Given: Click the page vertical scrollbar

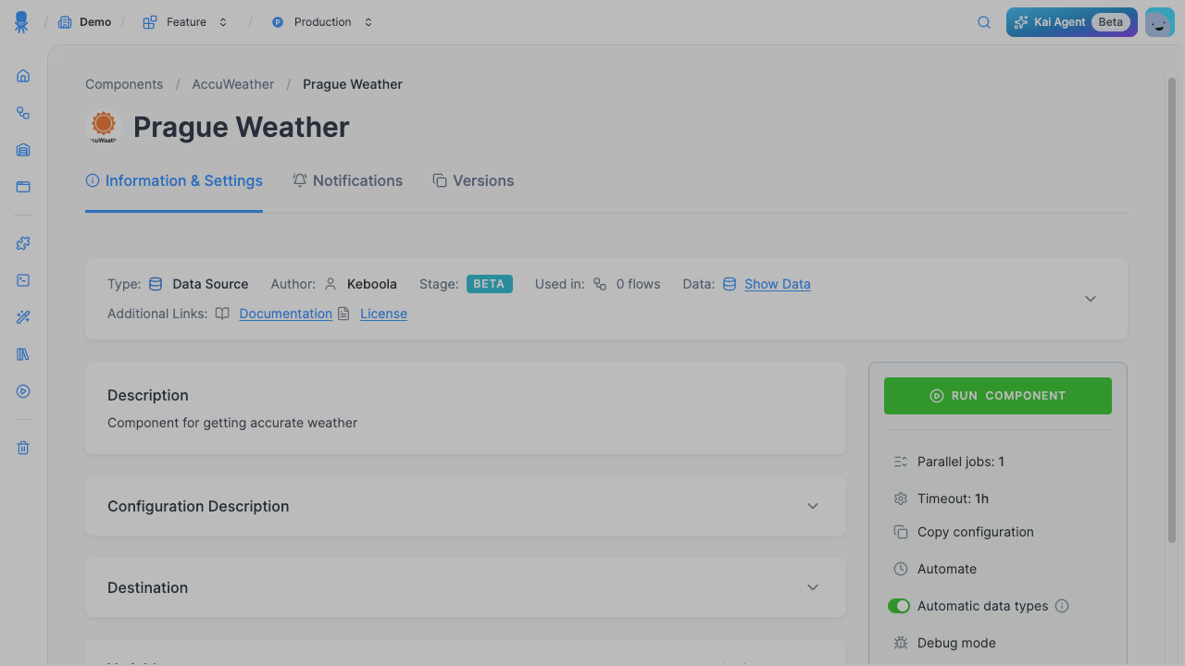Looking at the screenshot, I should tap(1171, 310).
